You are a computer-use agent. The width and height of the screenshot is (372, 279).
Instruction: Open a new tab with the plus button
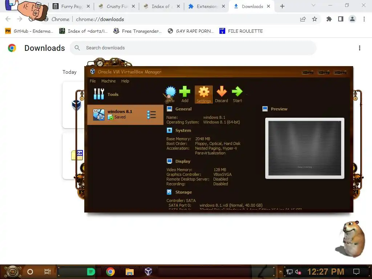[x=282, y=7]
